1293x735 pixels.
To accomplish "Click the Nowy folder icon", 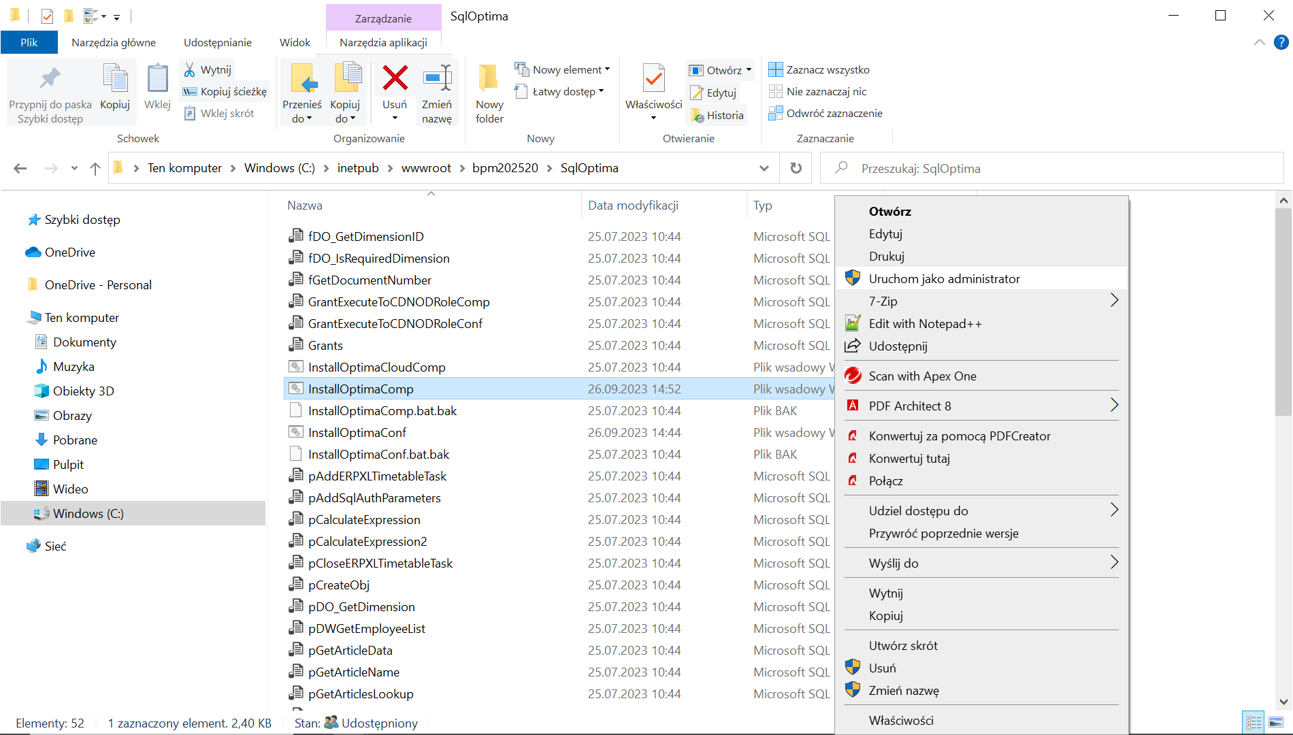I will [x=489, y=78].
